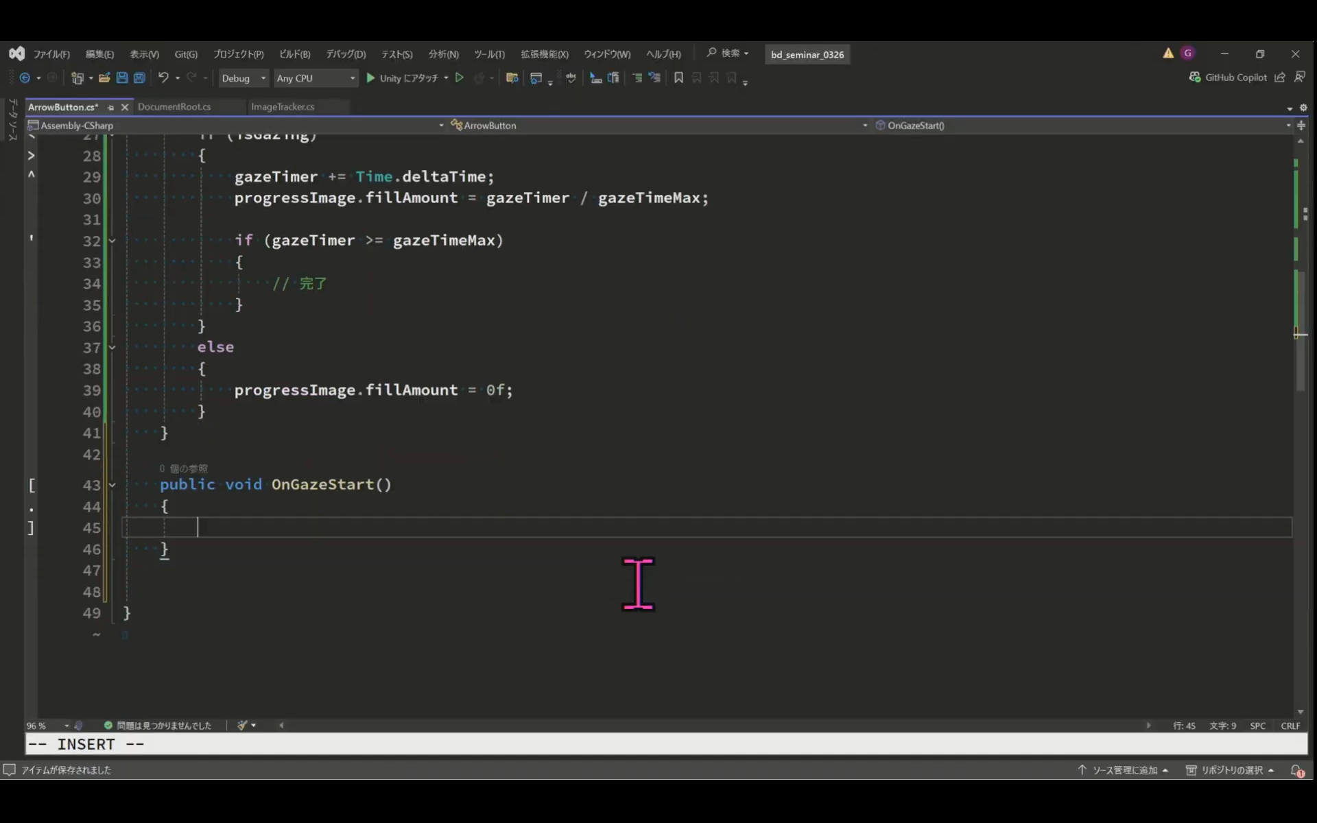Click the Save All toolbar icon

139,78
